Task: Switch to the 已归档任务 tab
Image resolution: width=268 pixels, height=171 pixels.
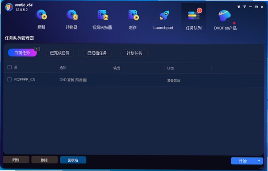Action: tap(97, 53)
